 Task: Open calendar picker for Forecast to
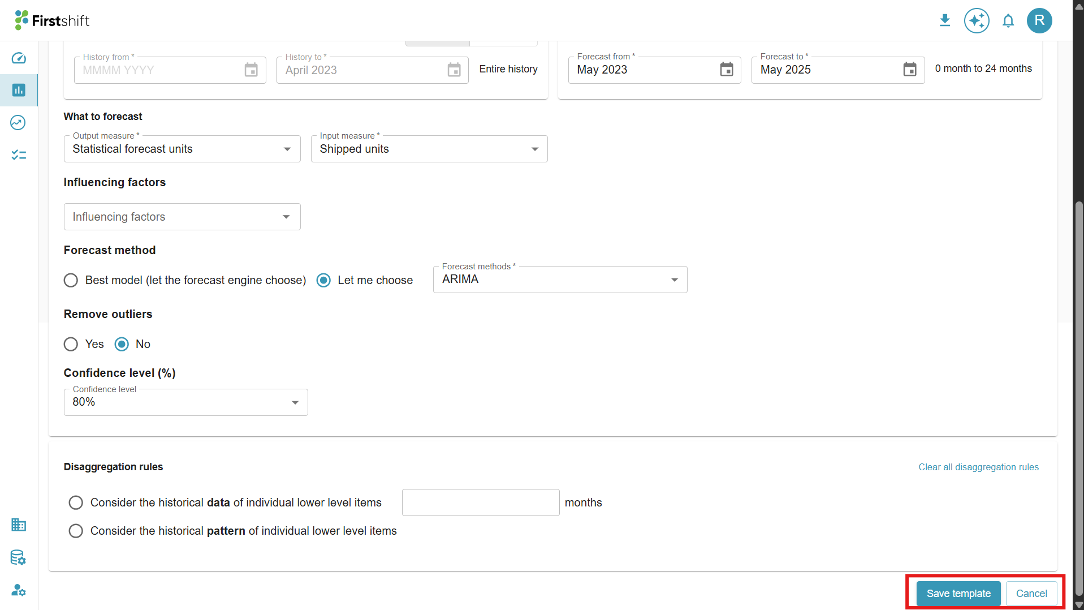(x=910, y=70)
